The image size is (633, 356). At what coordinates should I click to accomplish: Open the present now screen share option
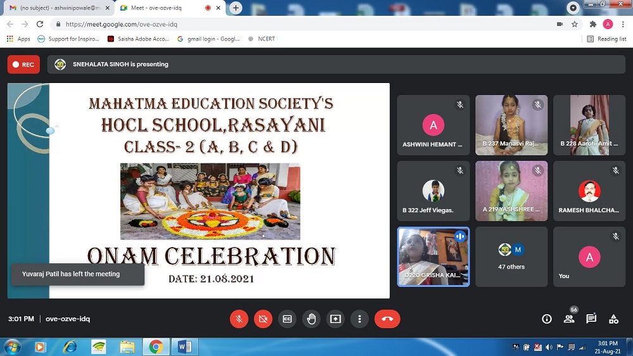[x=335, y=319]
